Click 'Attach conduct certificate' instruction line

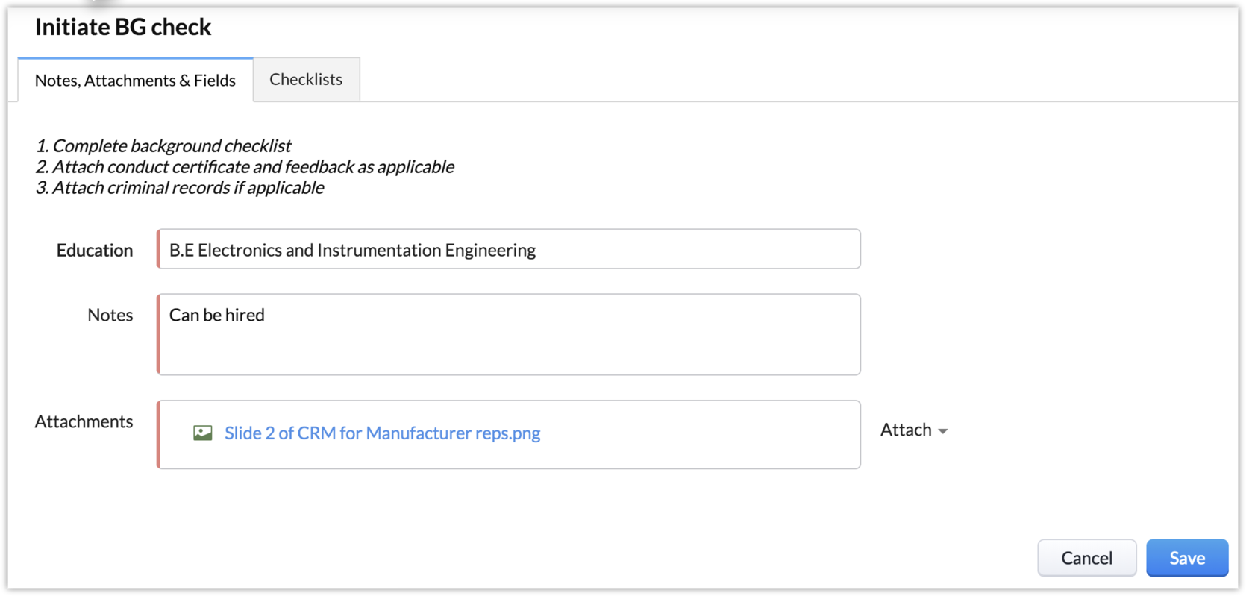245,166
